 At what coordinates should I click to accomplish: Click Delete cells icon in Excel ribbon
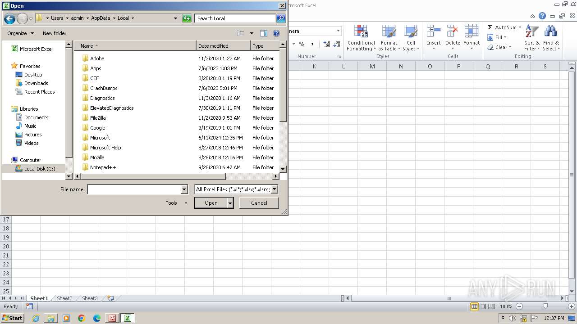[x=453, y=38]
